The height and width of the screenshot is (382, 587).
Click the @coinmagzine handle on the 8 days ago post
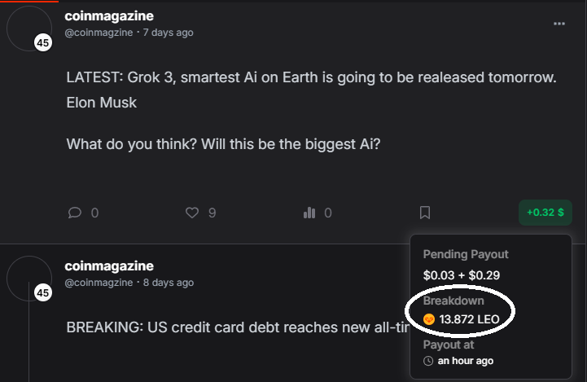tap(99, 283)
